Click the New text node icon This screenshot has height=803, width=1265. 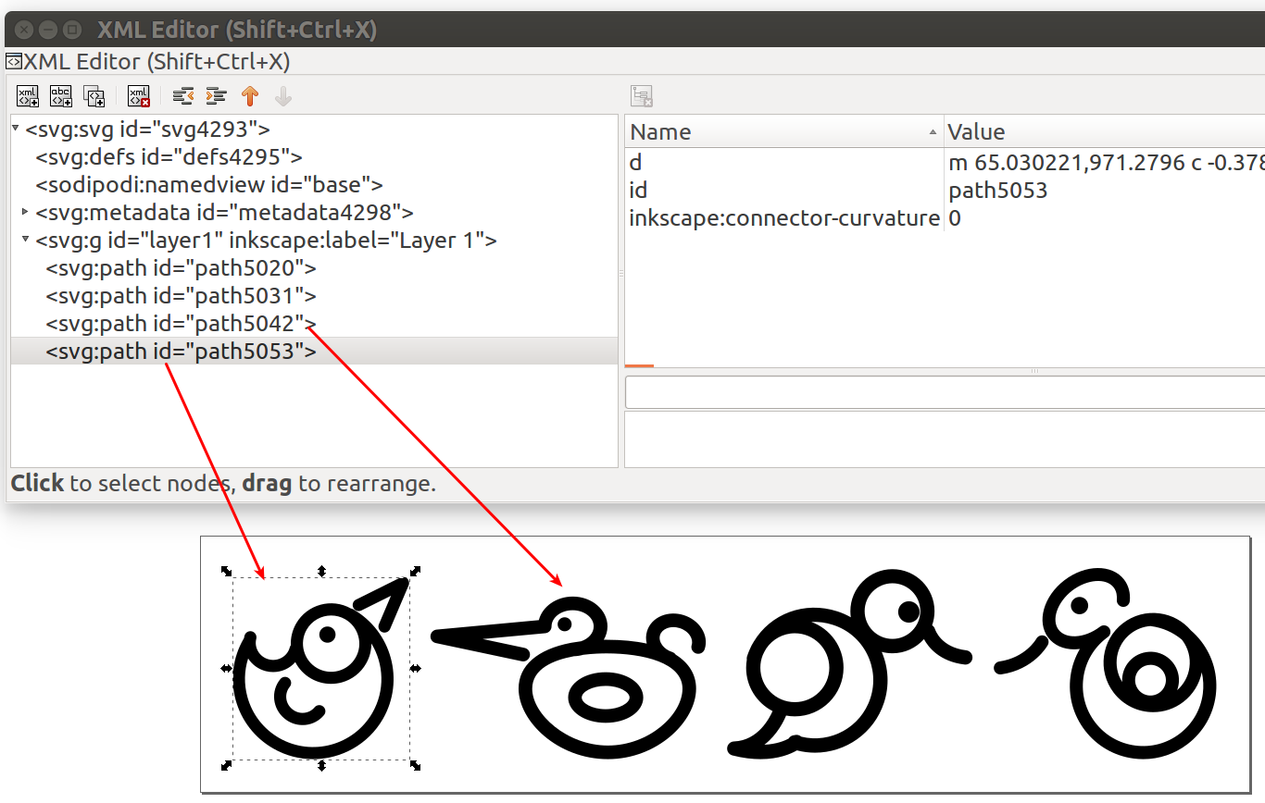61,95
